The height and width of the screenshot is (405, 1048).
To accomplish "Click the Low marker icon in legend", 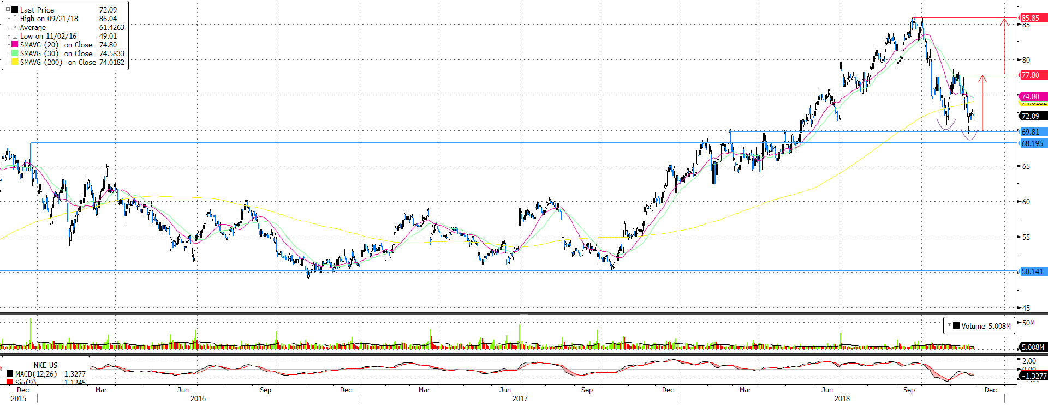I will tap(15, 35).
